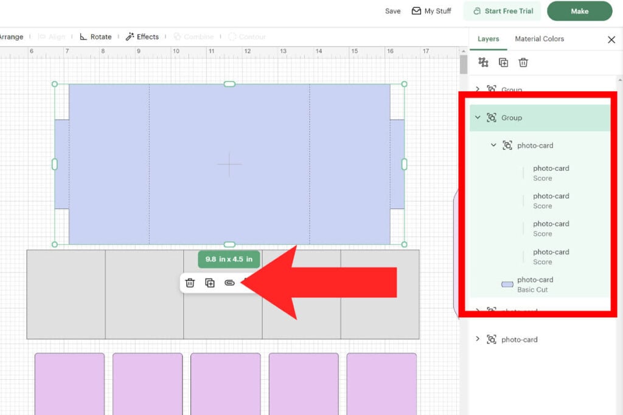This screenshot has height=415, width=623.
Task: Switch to the Material Colors tab
Action: (539, 38)
